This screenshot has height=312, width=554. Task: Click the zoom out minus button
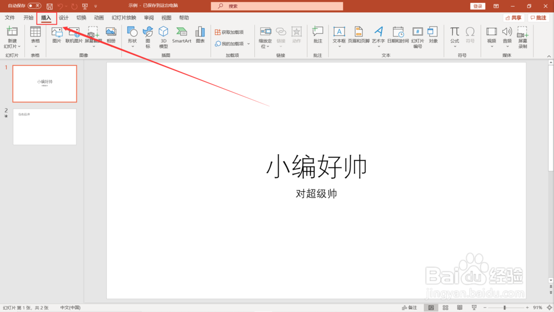(x=485, y=308)
